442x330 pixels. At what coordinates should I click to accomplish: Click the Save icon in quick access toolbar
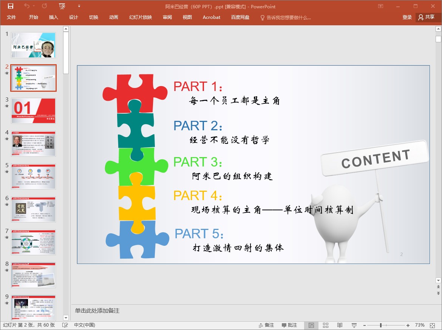pyautogui.click(x=10, y=6)
